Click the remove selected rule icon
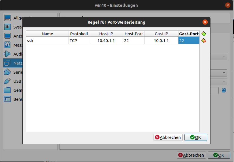 204,41
